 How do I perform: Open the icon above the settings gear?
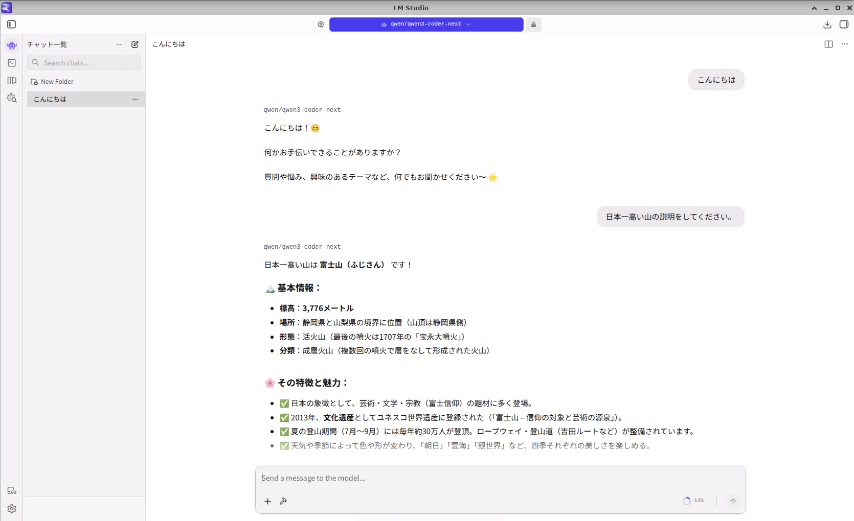coord(12,490)
